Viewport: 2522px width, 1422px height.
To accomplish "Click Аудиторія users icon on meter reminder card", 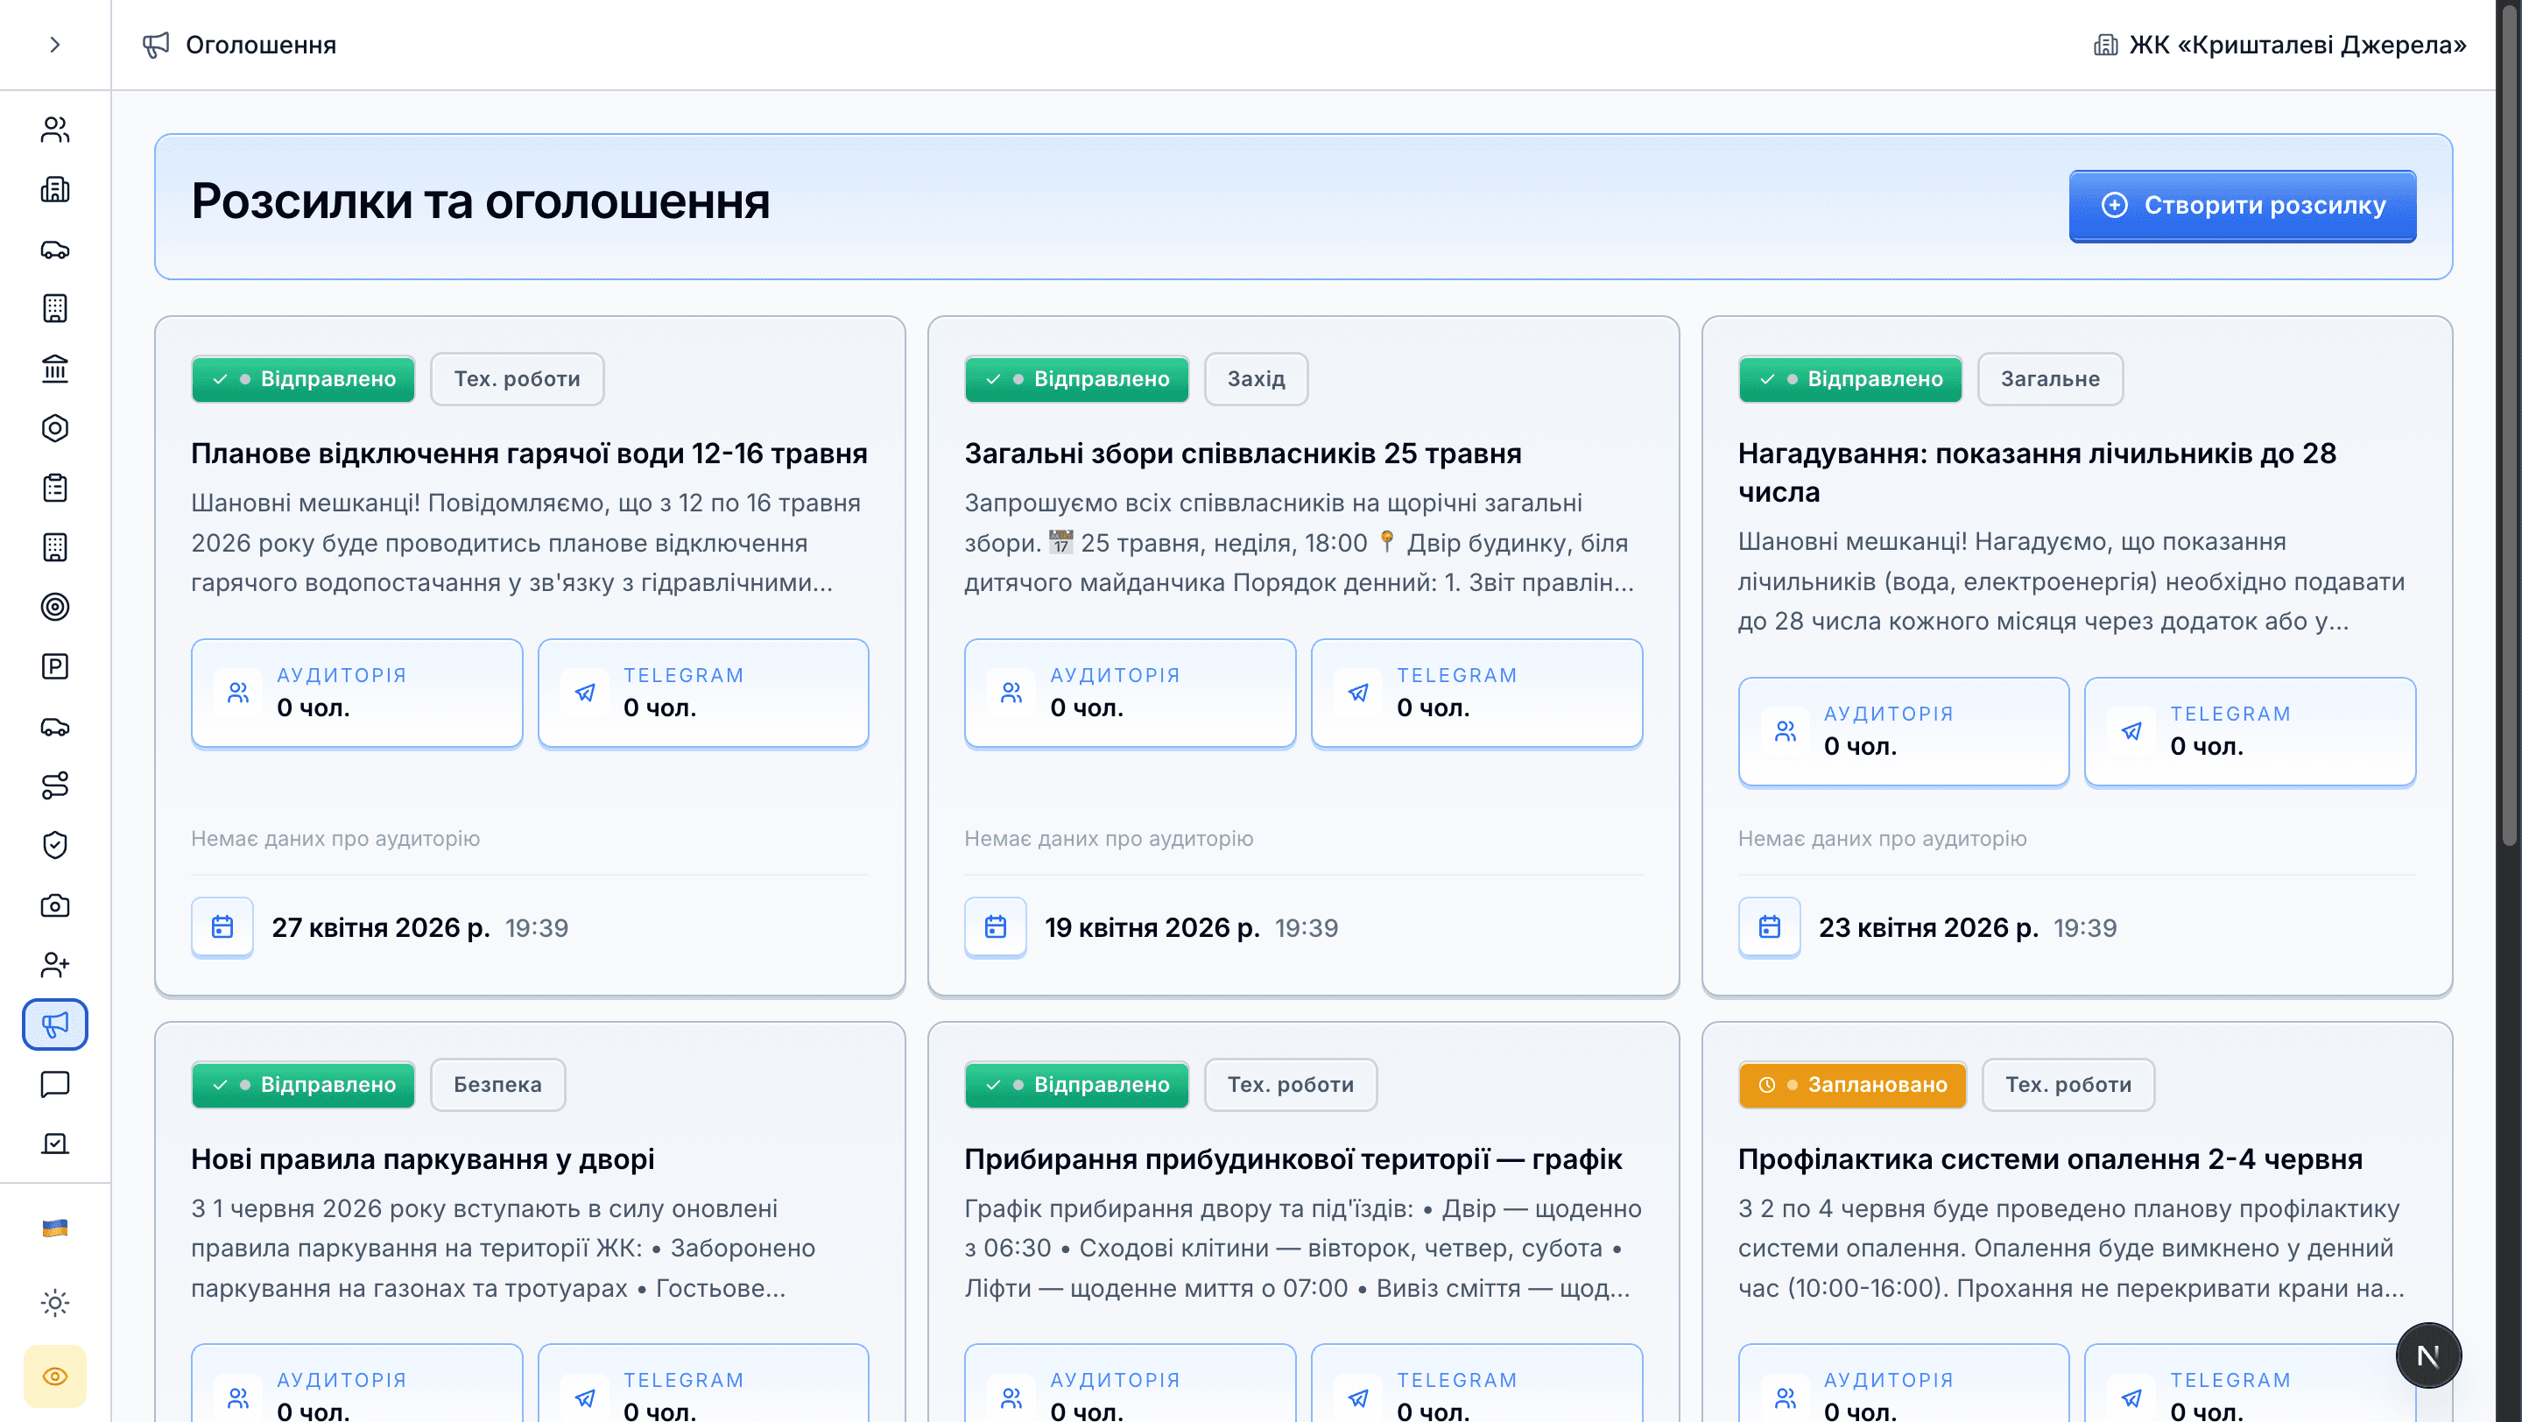I will pyautogui.click(x=1785, y=731).
